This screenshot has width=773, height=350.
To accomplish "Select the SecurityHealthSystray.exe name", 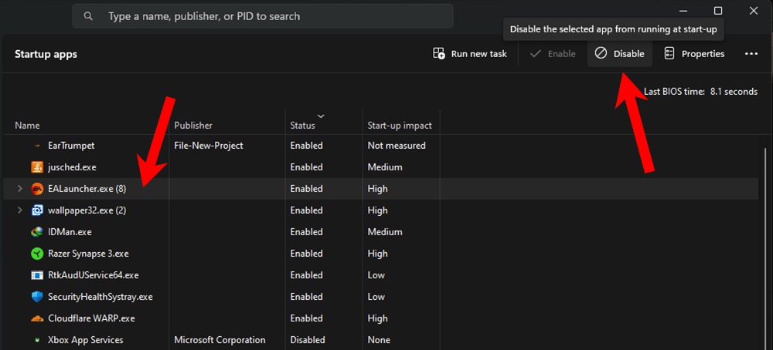I will pos(100,297).
